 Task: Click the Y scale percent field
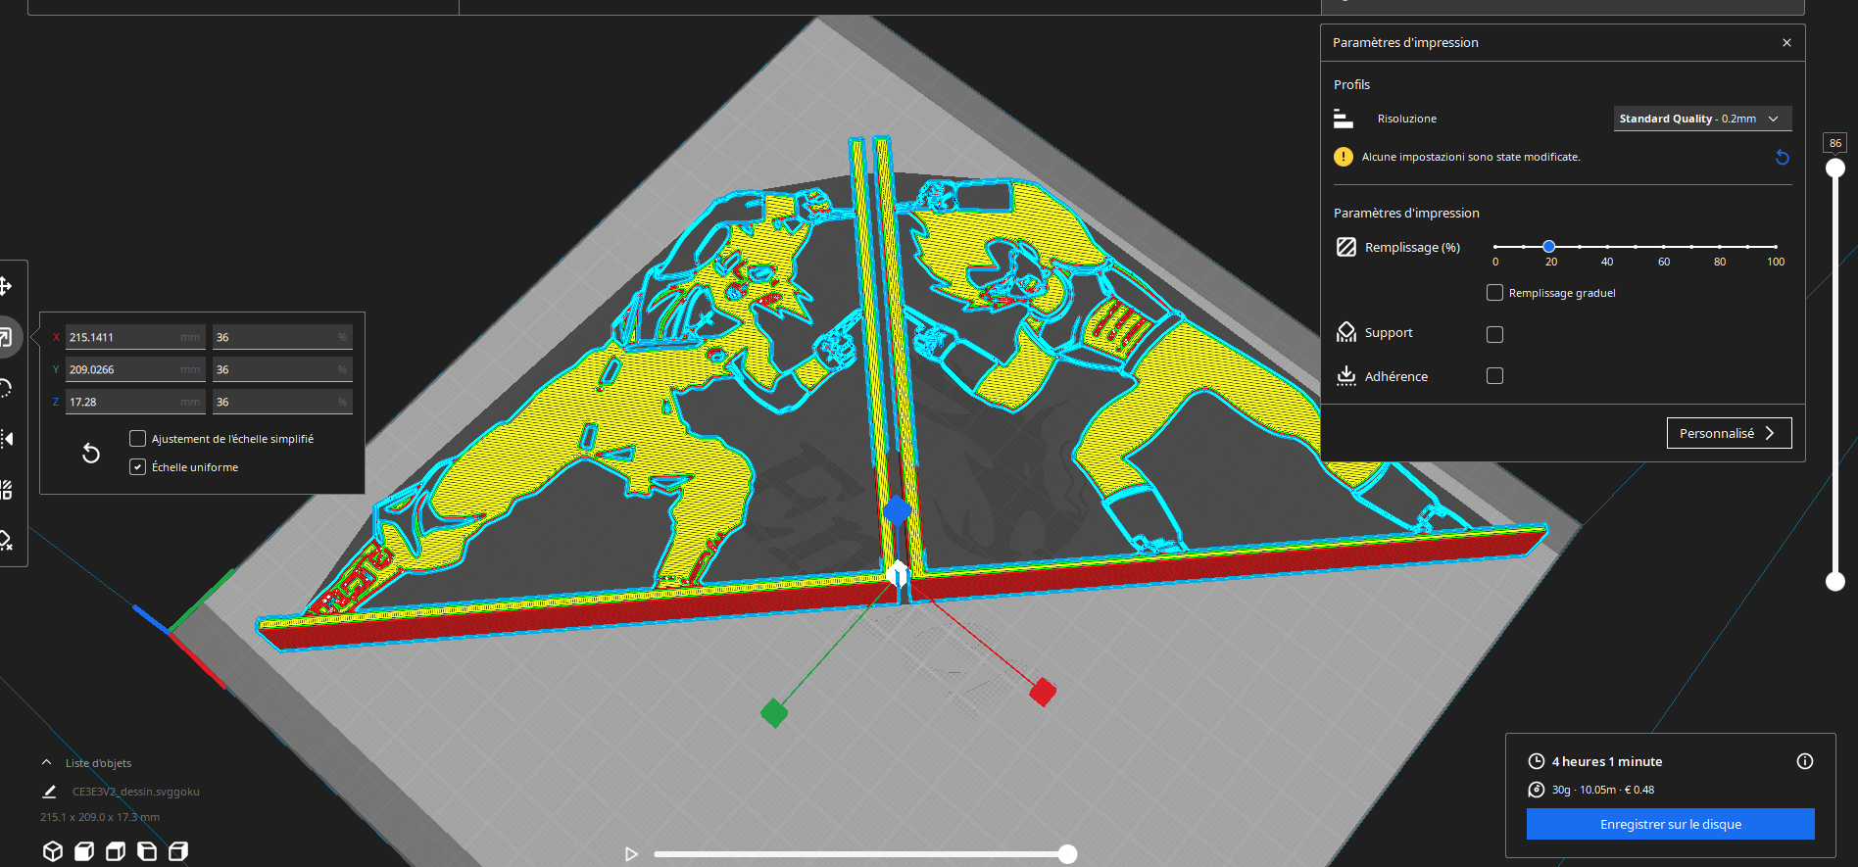[282, 369]
